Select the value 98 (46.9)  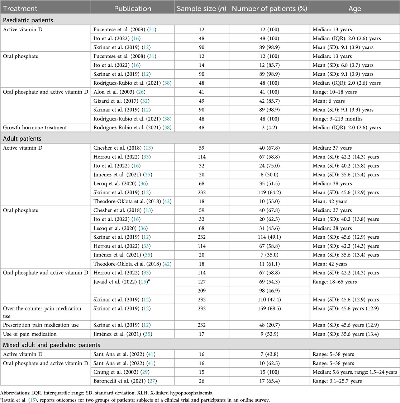(x=269, y=291)
